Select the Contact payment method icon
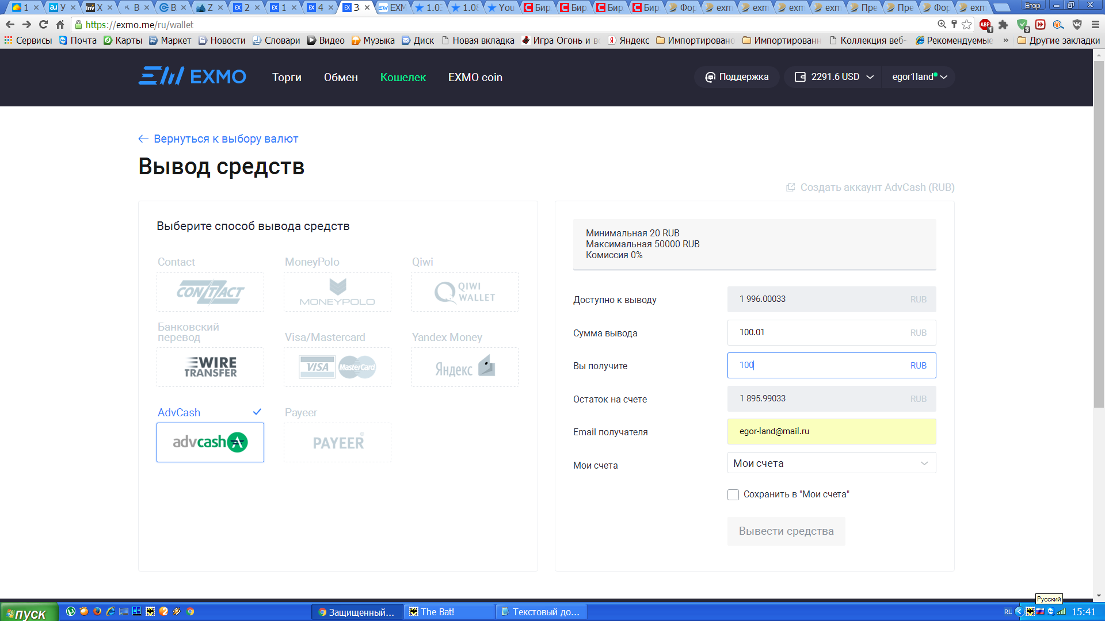This screenshot has width=1105, height=621. (x=210, y=292)
